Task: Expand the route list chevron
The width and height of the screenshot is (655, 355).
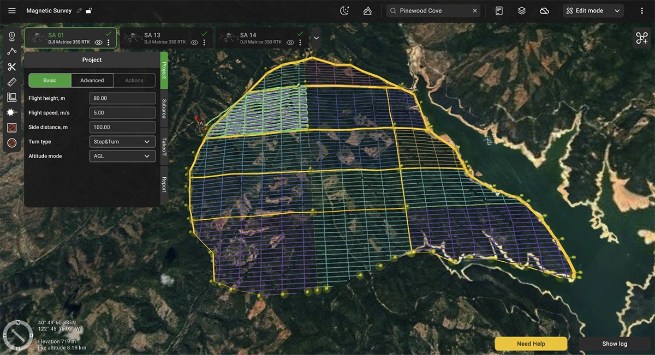Action: tap(315, 38)
